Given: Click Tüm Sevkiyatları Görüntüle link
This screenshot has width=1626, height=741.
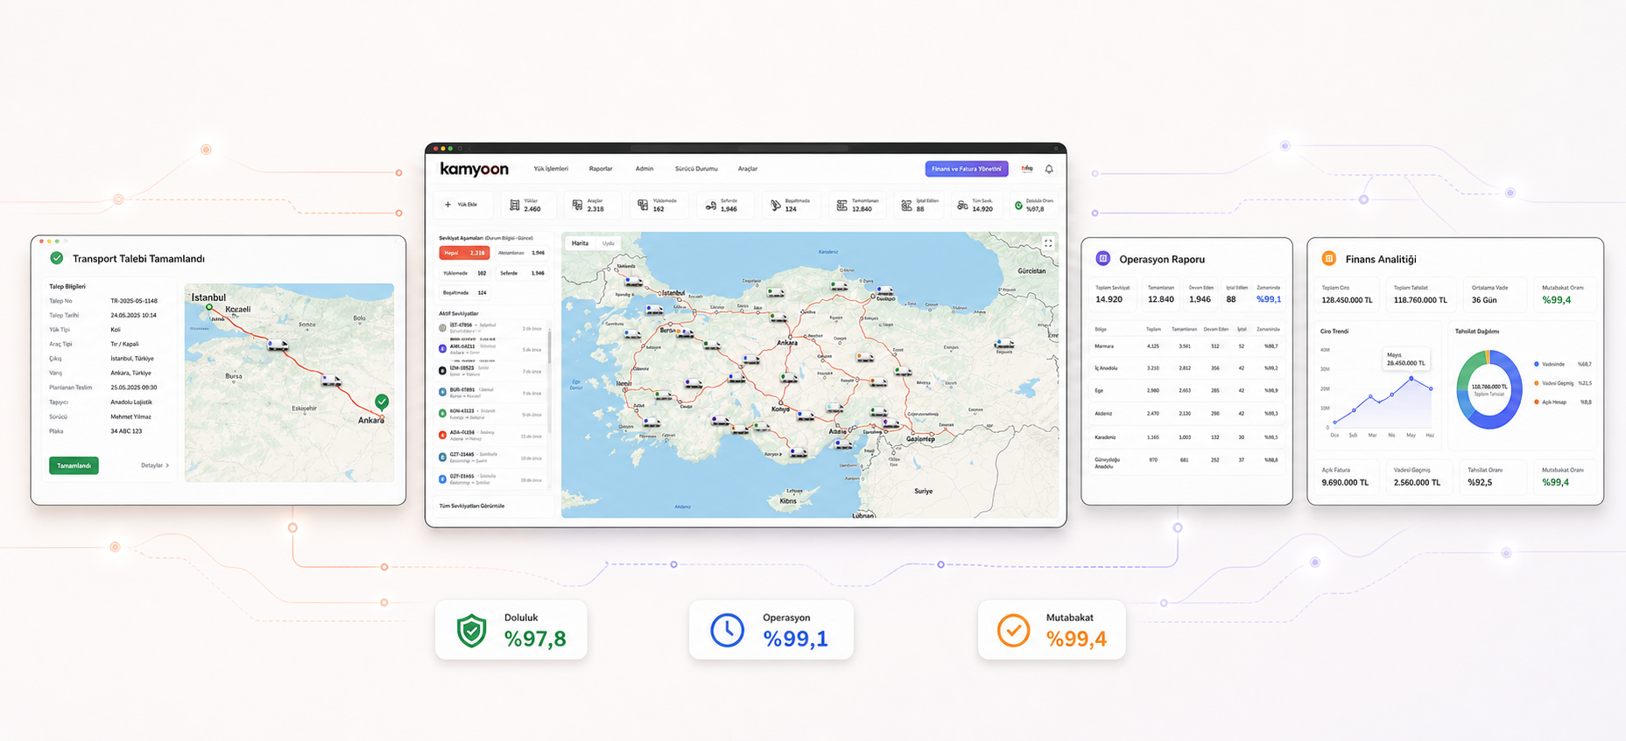Looking at the screenshot, I should click(x=472, y=506).
